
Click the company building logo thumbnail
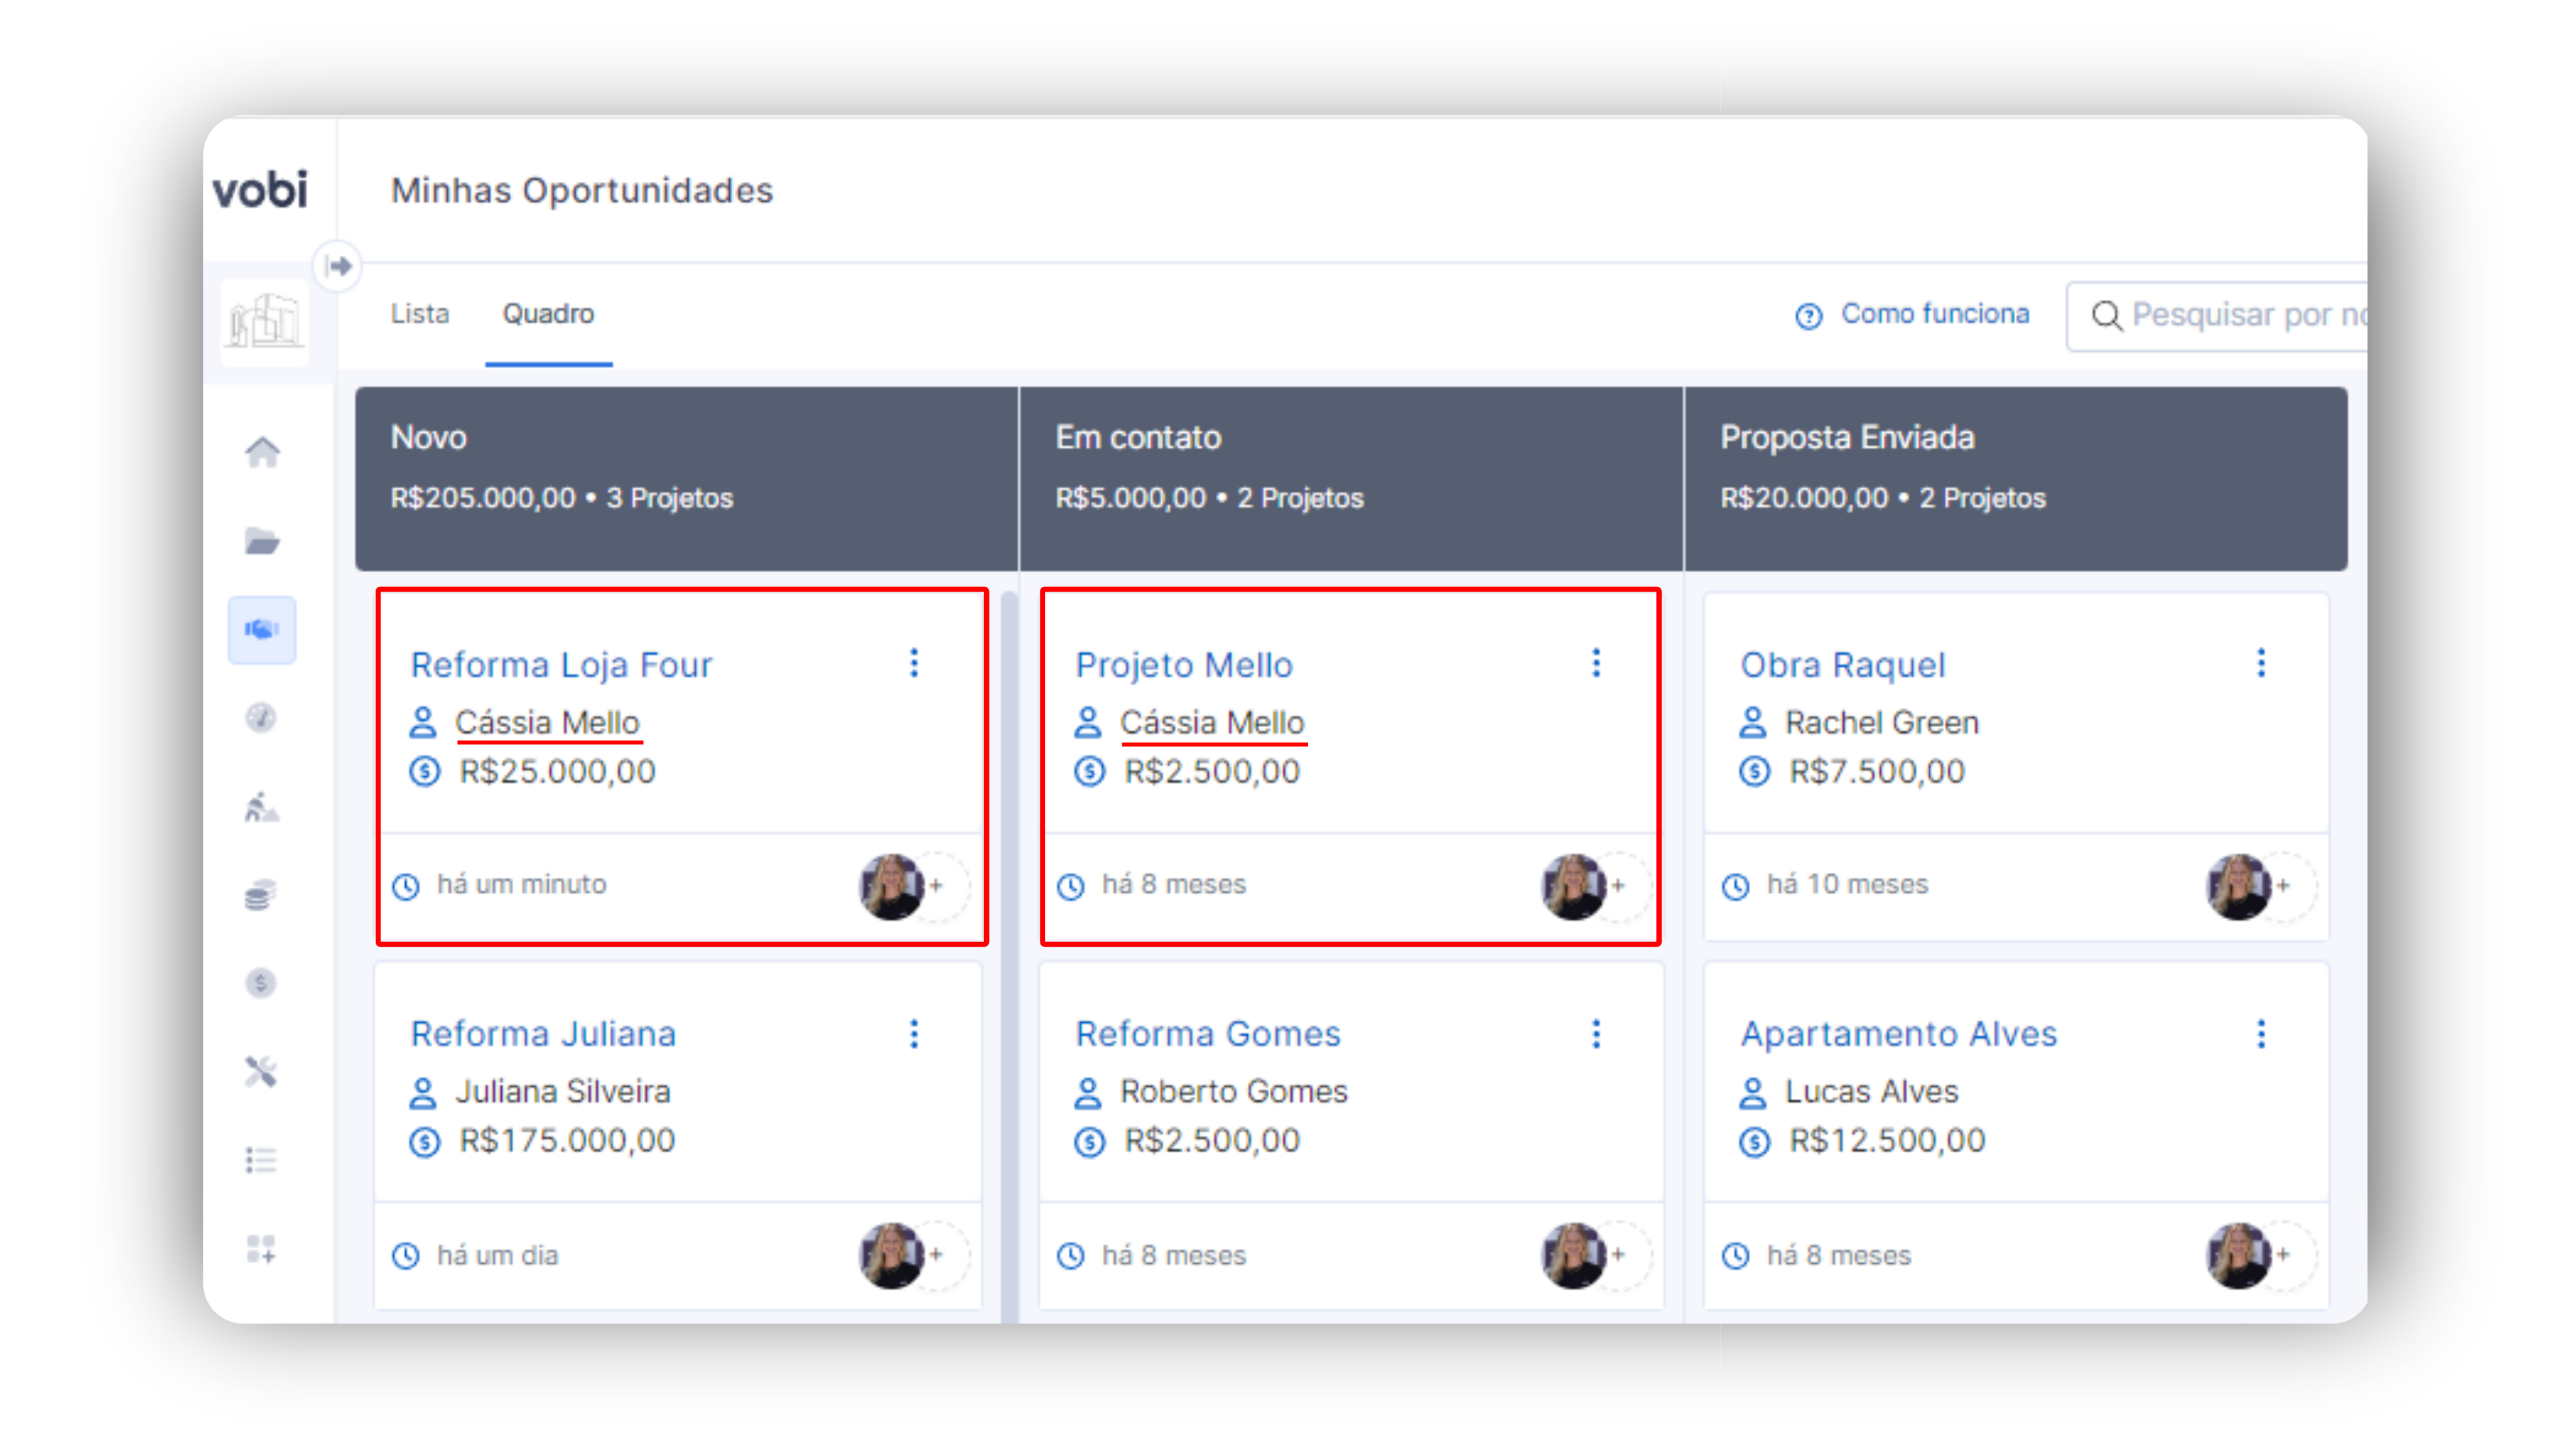pyautogui.click(x=264, y=322)
